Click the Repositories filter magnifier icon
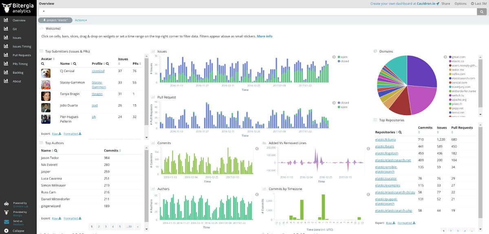 coord(400,132)
